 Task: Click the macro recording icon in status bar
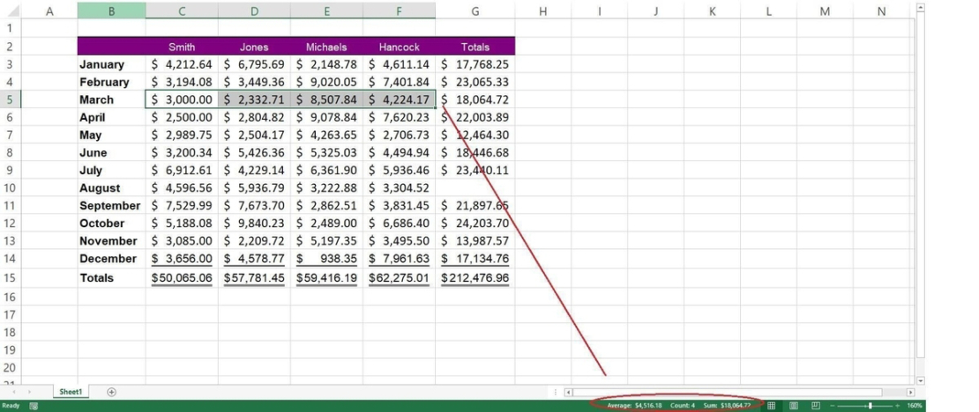[x=34, y=406]
